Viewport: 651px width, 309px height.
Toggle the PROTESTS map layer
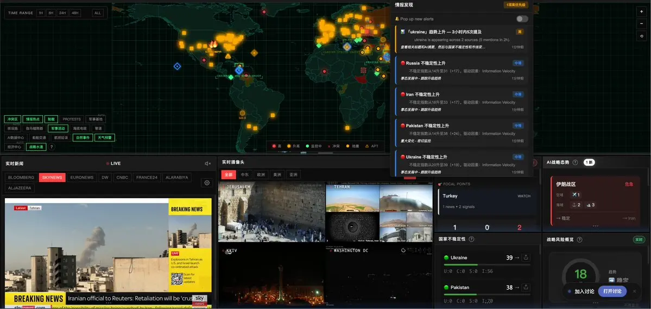coord(72,119)
